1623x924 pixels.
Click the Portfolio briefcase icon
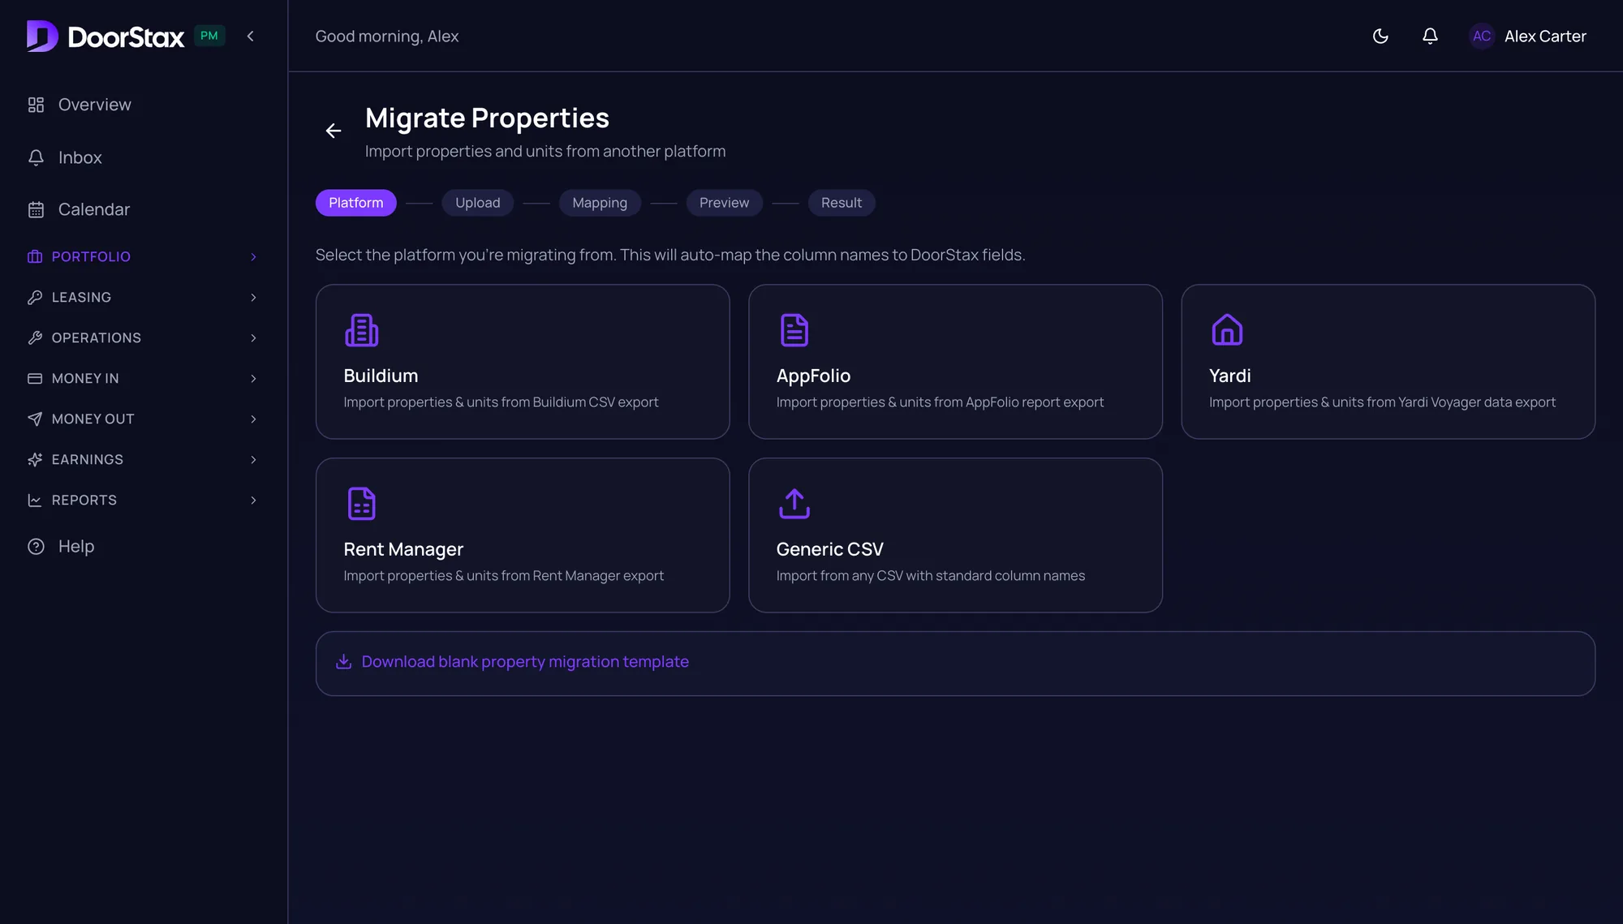click(35, 256)
